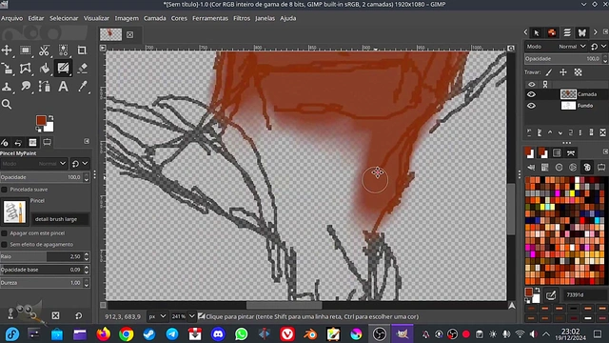Select the Text tool
609x343 pixels.
point(63,87)
